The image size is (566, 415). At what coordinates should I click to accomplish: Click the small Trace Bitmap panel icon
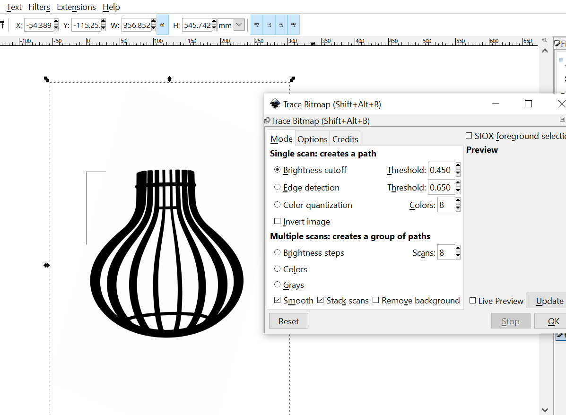coord(268,120)
